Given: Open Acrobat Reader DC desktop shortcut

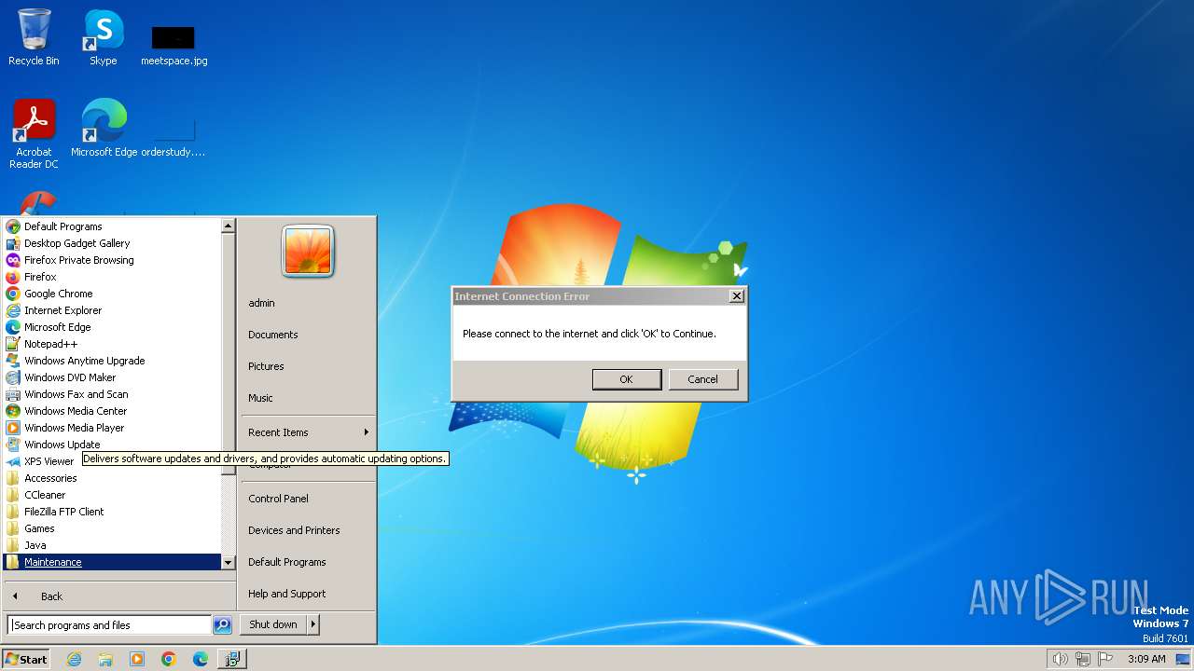Looking at the screenshot, I should pos(34,133).
